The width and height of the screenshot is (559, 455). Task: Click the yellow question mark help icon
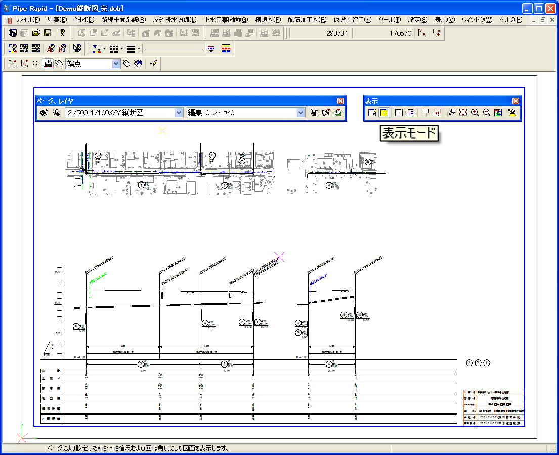[x=62, y=33]
